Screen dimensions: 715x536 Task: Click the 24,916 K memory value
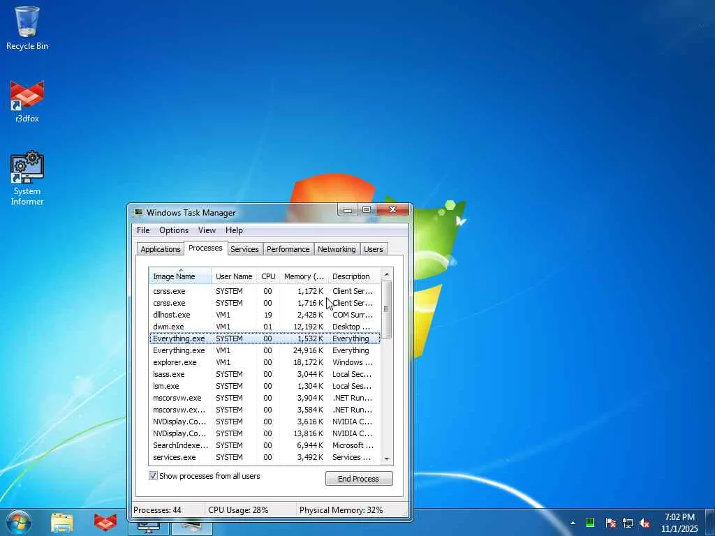308,350
